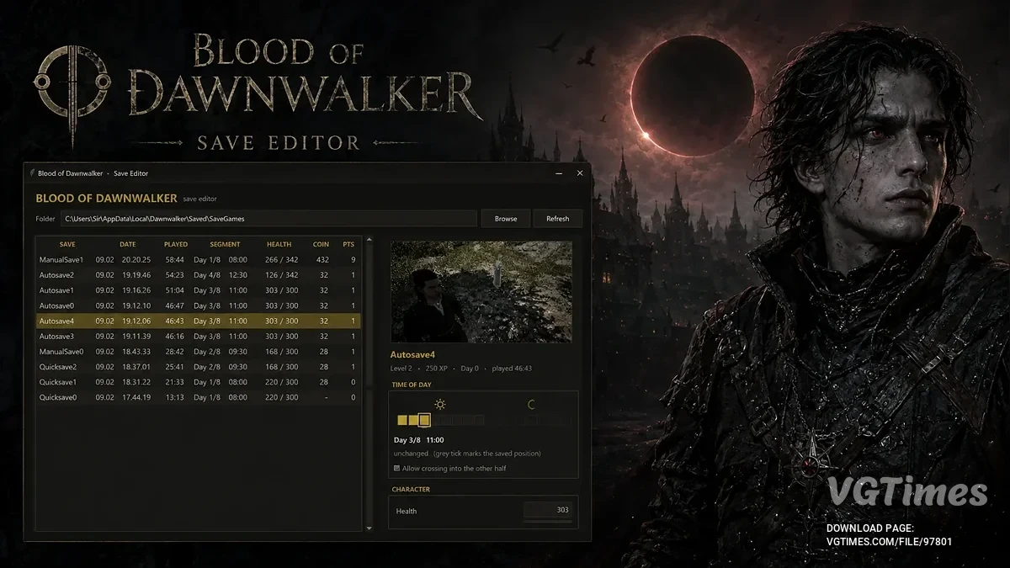Select the Quicksave1 row

[198, 382]
